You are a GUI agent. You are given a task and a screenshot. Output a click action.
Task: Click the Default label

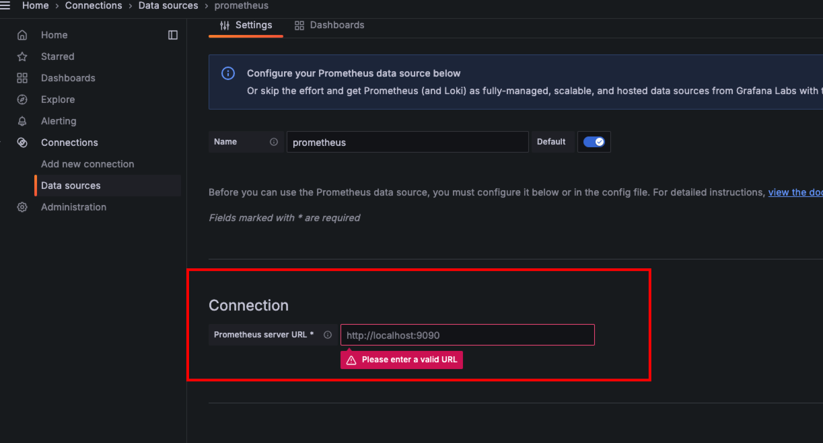coord(551,142)
